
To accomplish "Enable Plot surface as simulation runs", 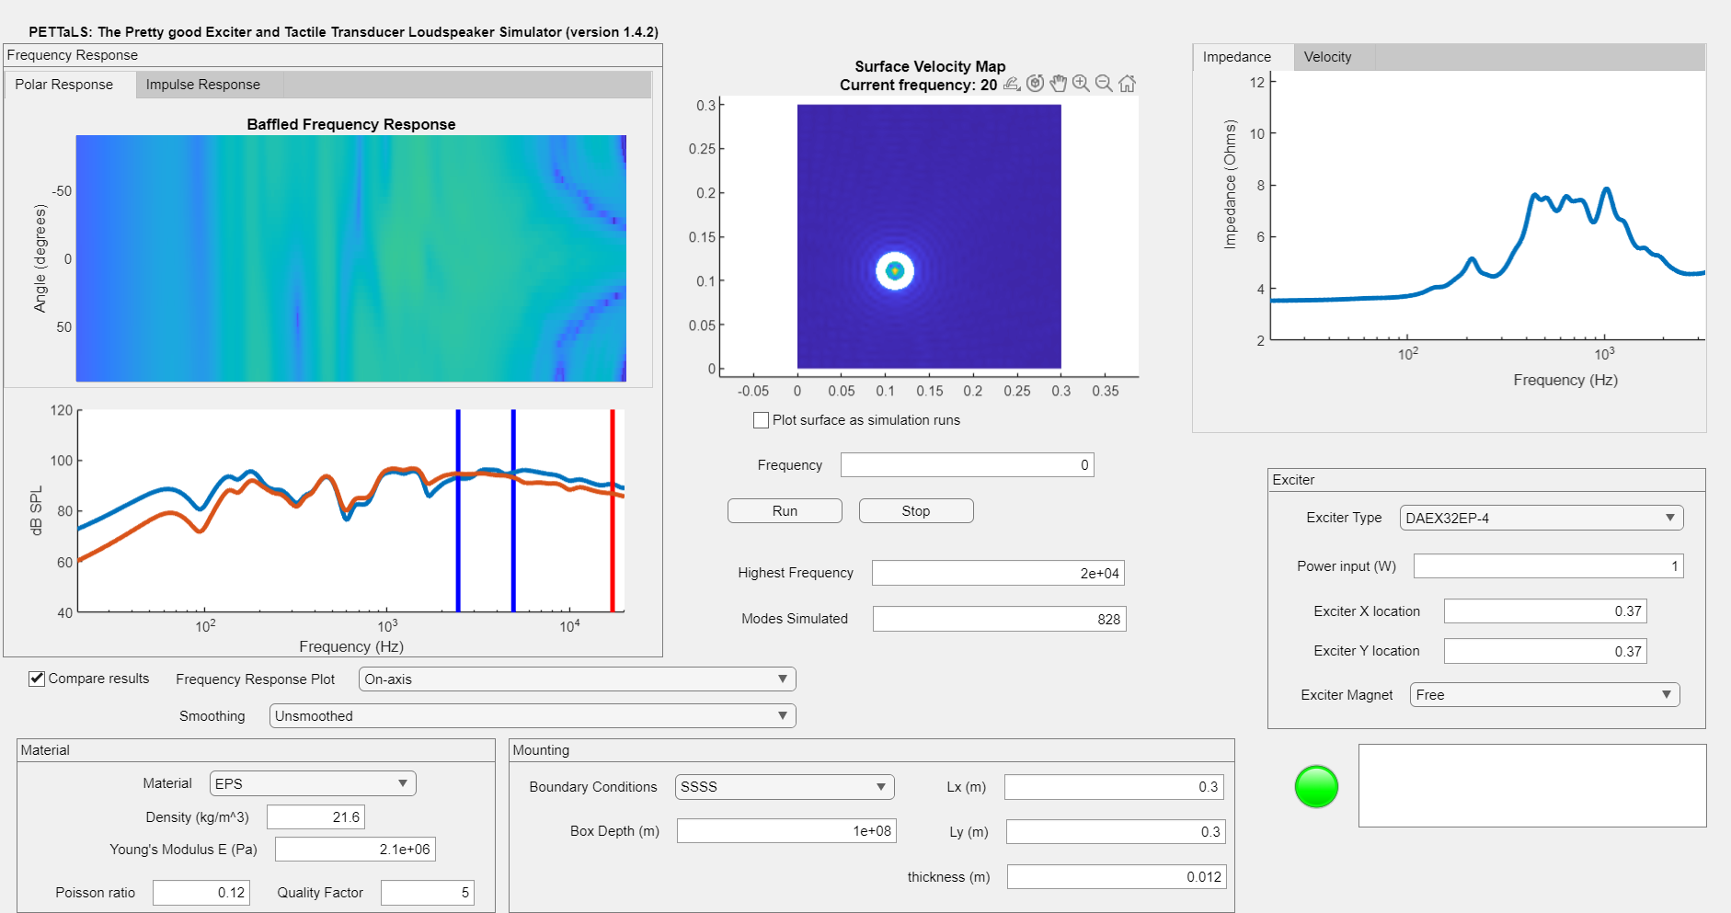I will point(761,420).
